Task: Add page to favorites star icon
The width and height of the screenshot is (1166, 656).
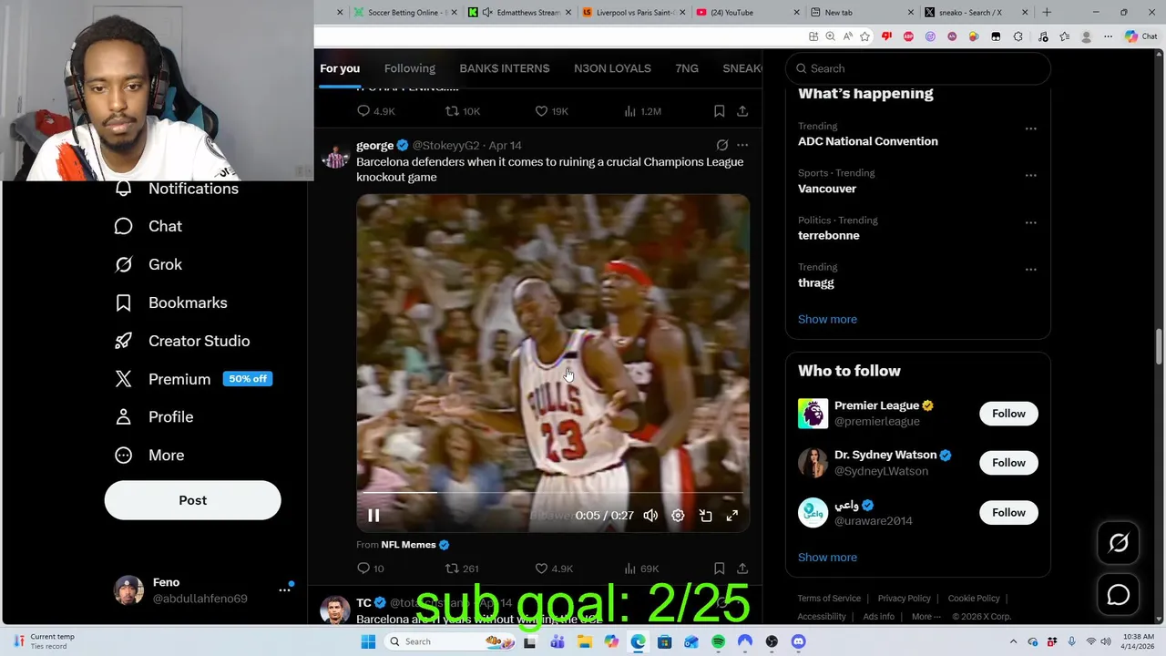Action: coord(864,36)
